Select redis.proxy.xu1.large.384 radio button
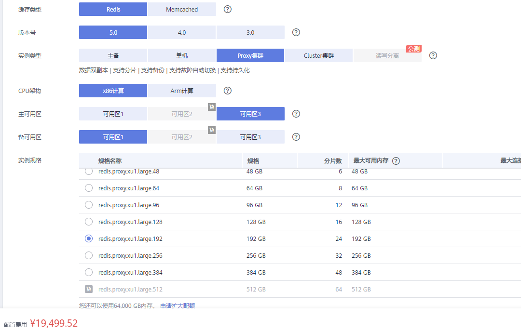 (x=89, y=272)
